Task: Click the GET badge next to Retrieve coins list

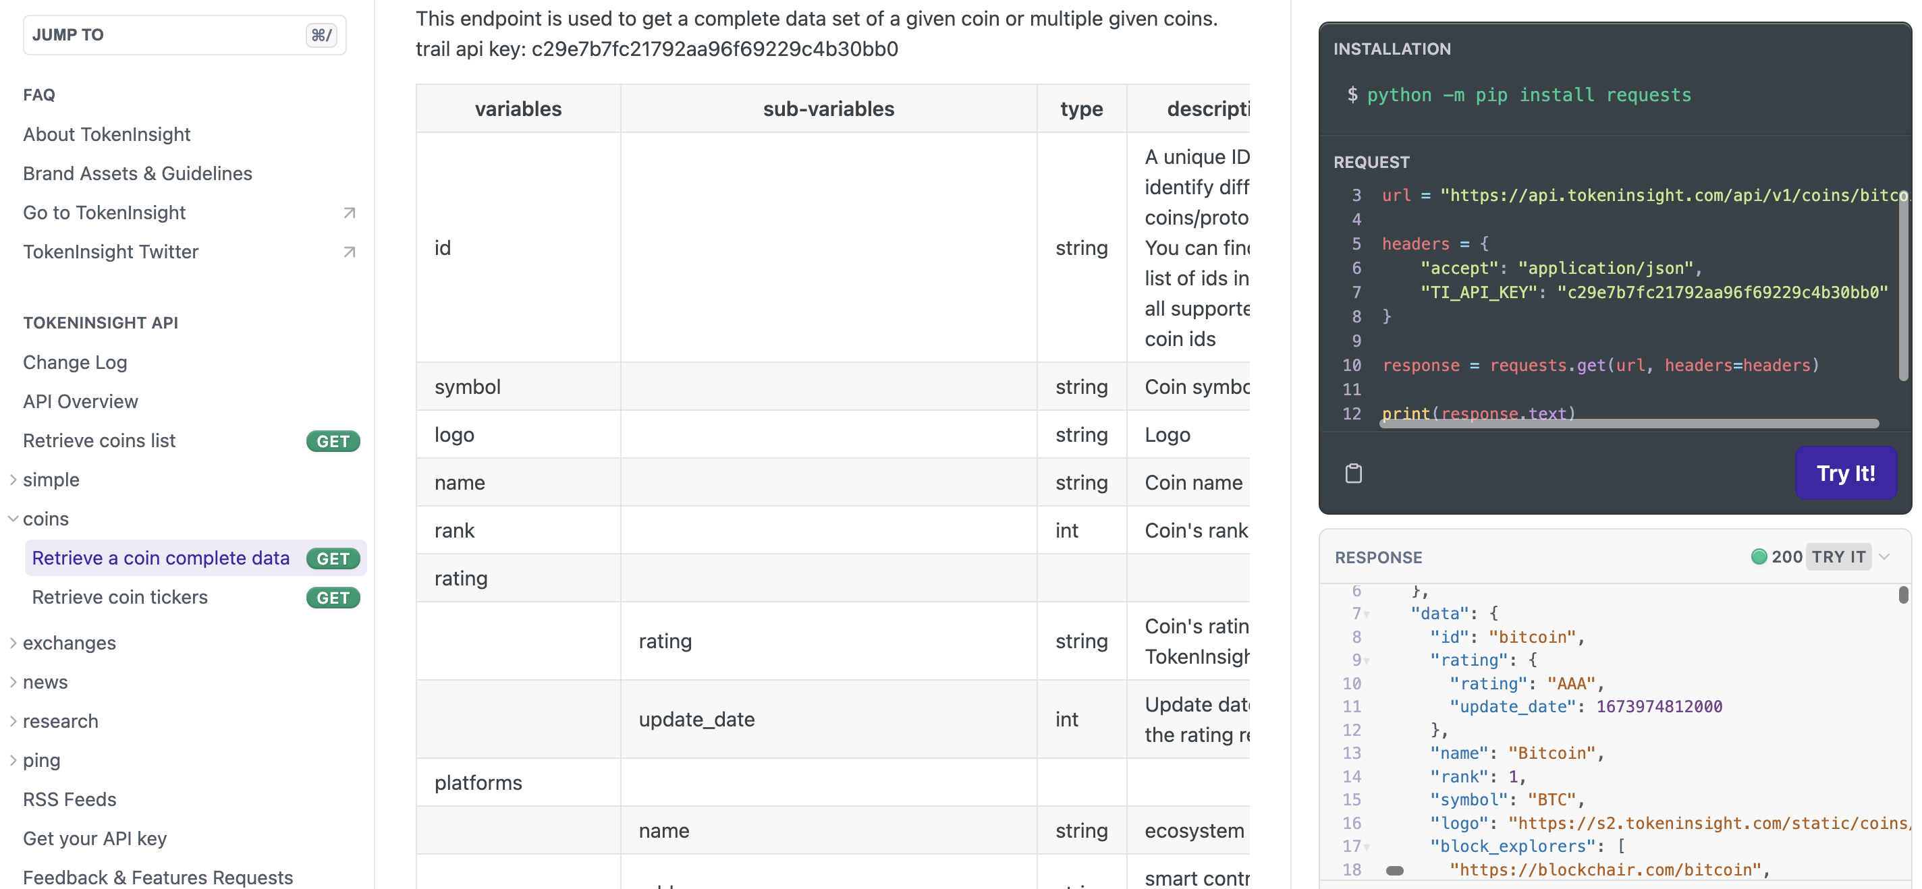Action: click(333, 442)
